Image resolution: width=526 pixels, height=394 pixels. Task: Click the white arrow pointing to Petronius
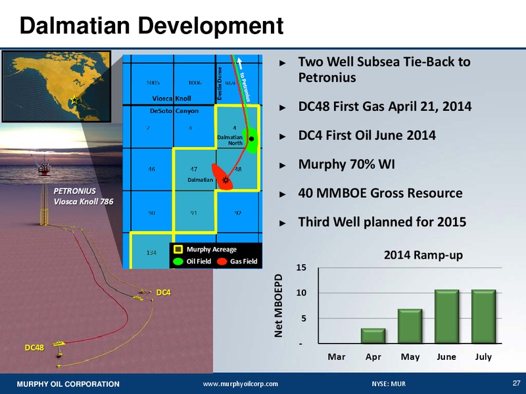[x=240, y=62]
